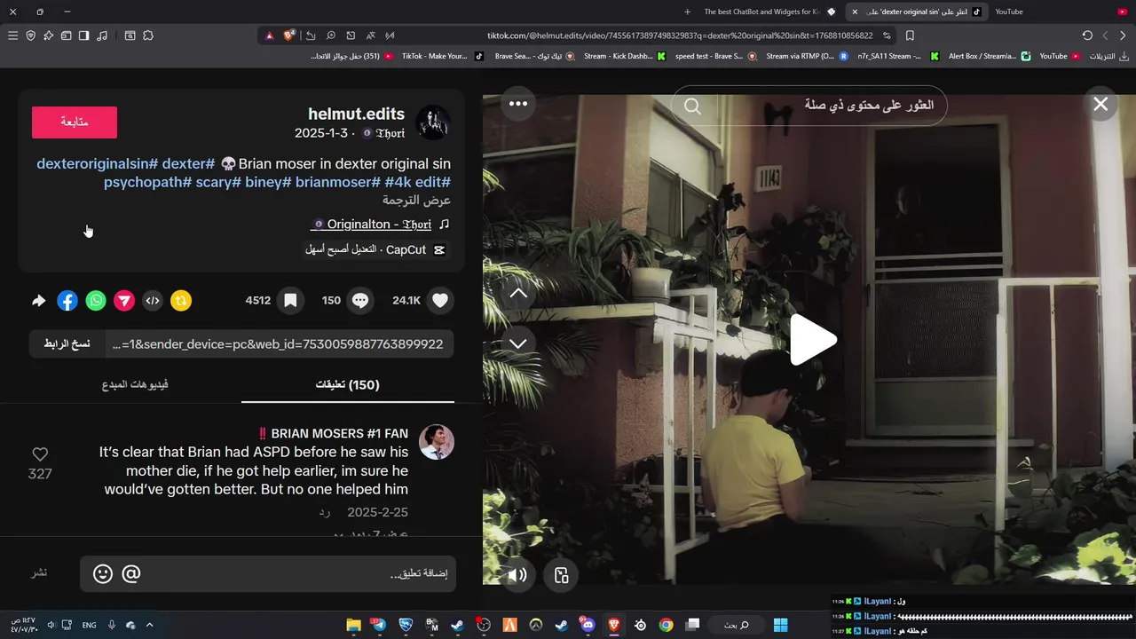The height and width of the screenshot is (639, 1136).
Task: Reply to the 2025-2-25 comment
Action: pos(325,513)
